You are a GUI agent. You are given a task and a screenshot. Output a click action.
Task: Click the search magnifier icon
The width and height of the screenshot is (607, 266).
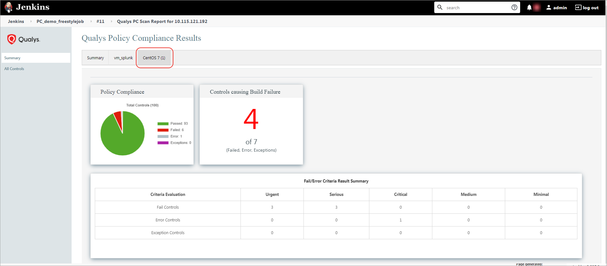[440, 7]
